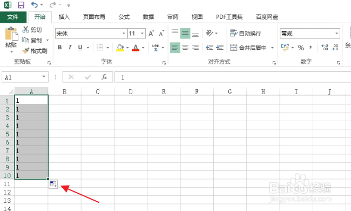Toggle italic formatting

pyautogui.click(x=70, y=47)
